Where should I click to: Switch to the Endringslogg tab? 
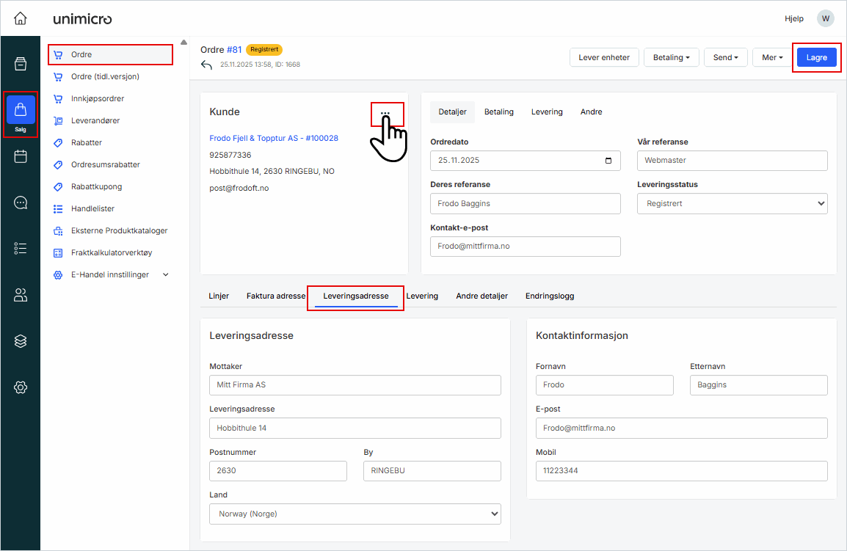pos(549,296)
